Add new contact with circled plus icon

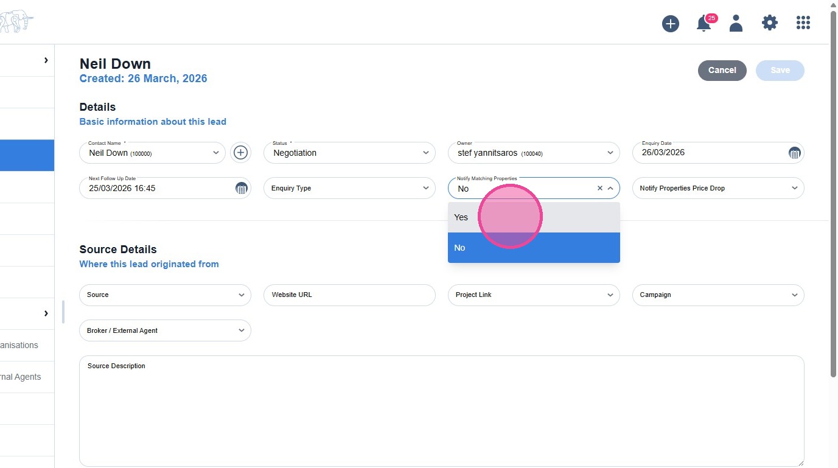point(241,153)
